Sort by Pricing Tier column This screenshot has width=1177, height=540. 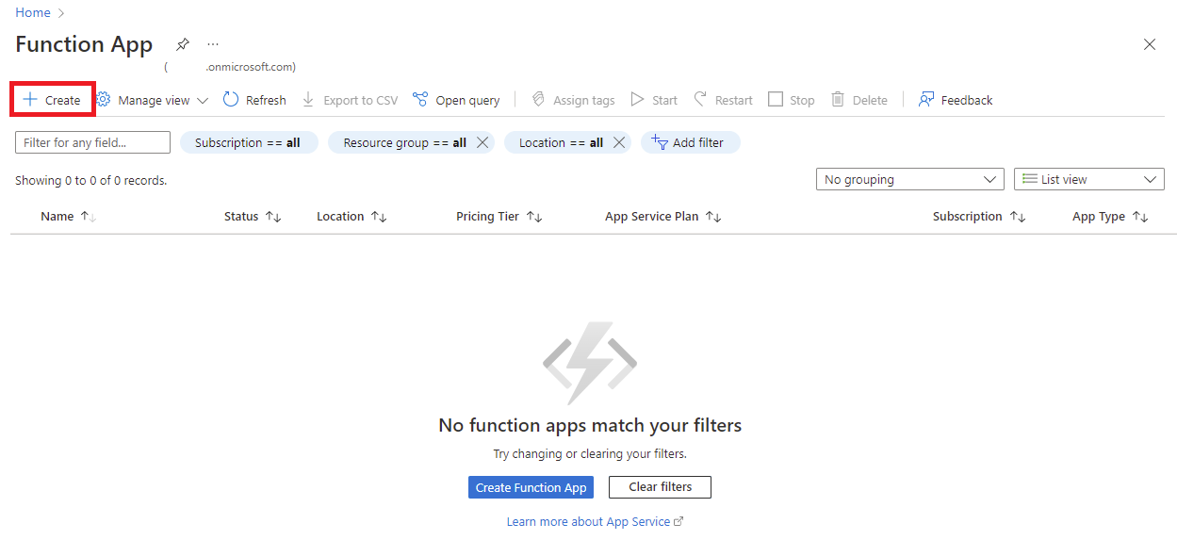(499, 217)
